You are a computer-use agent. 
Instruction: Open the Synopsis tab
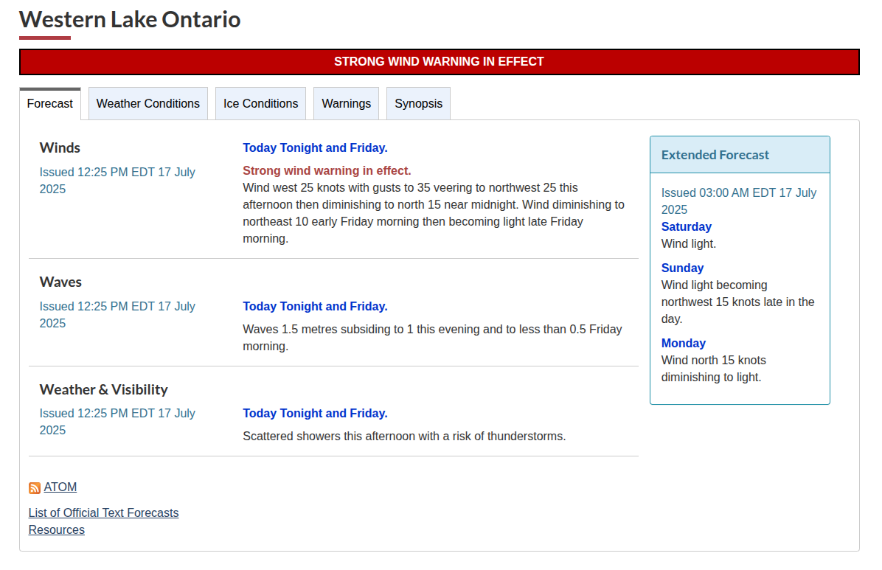tap(418, 103)
